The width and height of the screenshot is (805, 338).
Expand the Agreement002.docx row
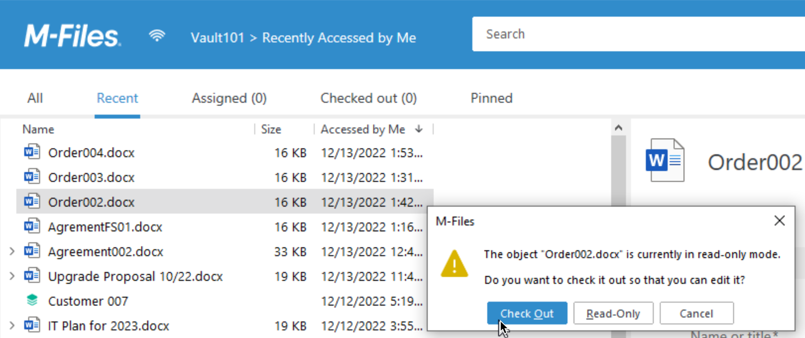12,251
